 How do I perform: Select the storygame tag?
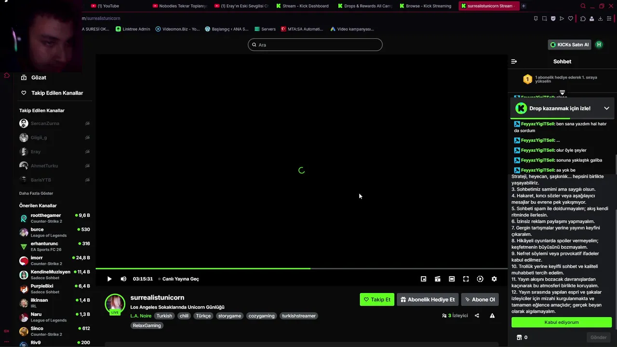(229, 316)
